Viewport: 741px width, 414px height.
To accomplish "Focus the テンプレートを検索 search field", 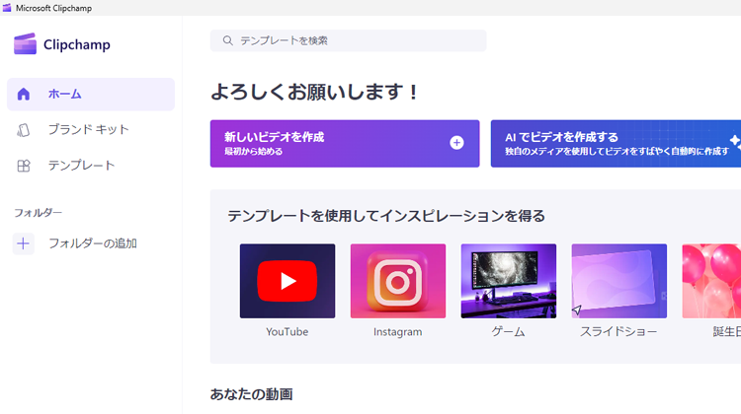I will click(x=349, y=40).
